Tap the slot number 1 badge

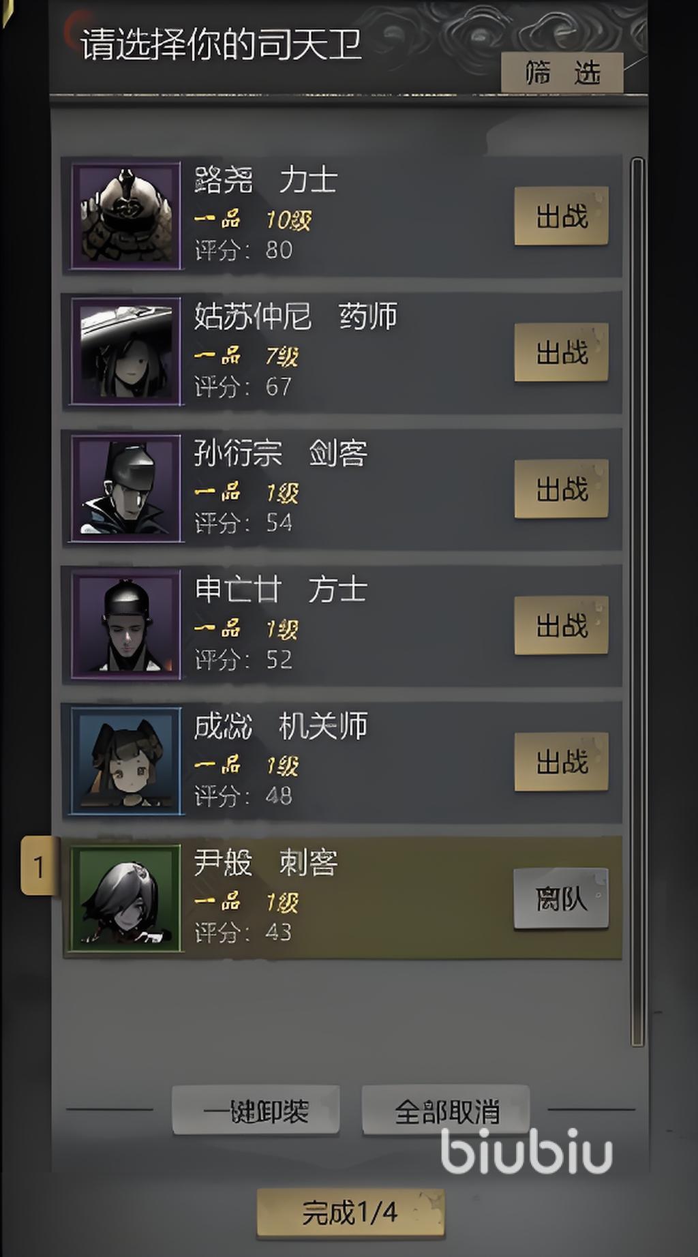[40, 866]
